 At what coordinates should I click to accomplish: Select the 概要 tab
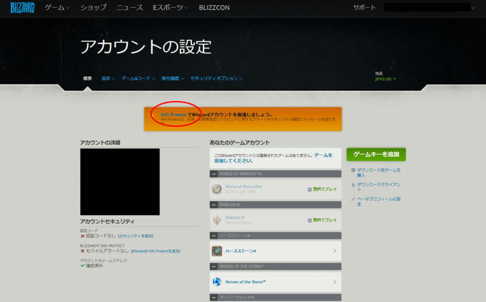coord(87,78)
